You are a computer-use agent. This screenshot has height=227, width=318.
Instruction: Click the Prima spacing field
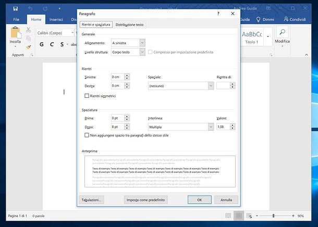(117, 118)
